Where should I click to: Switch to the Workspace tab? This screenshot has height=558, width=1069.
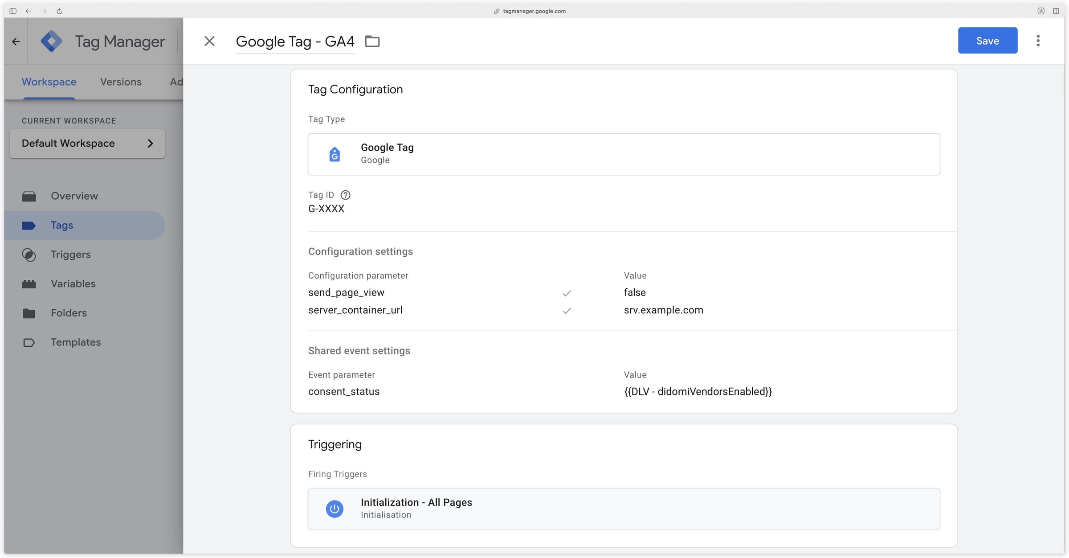(x=49, y=82)
